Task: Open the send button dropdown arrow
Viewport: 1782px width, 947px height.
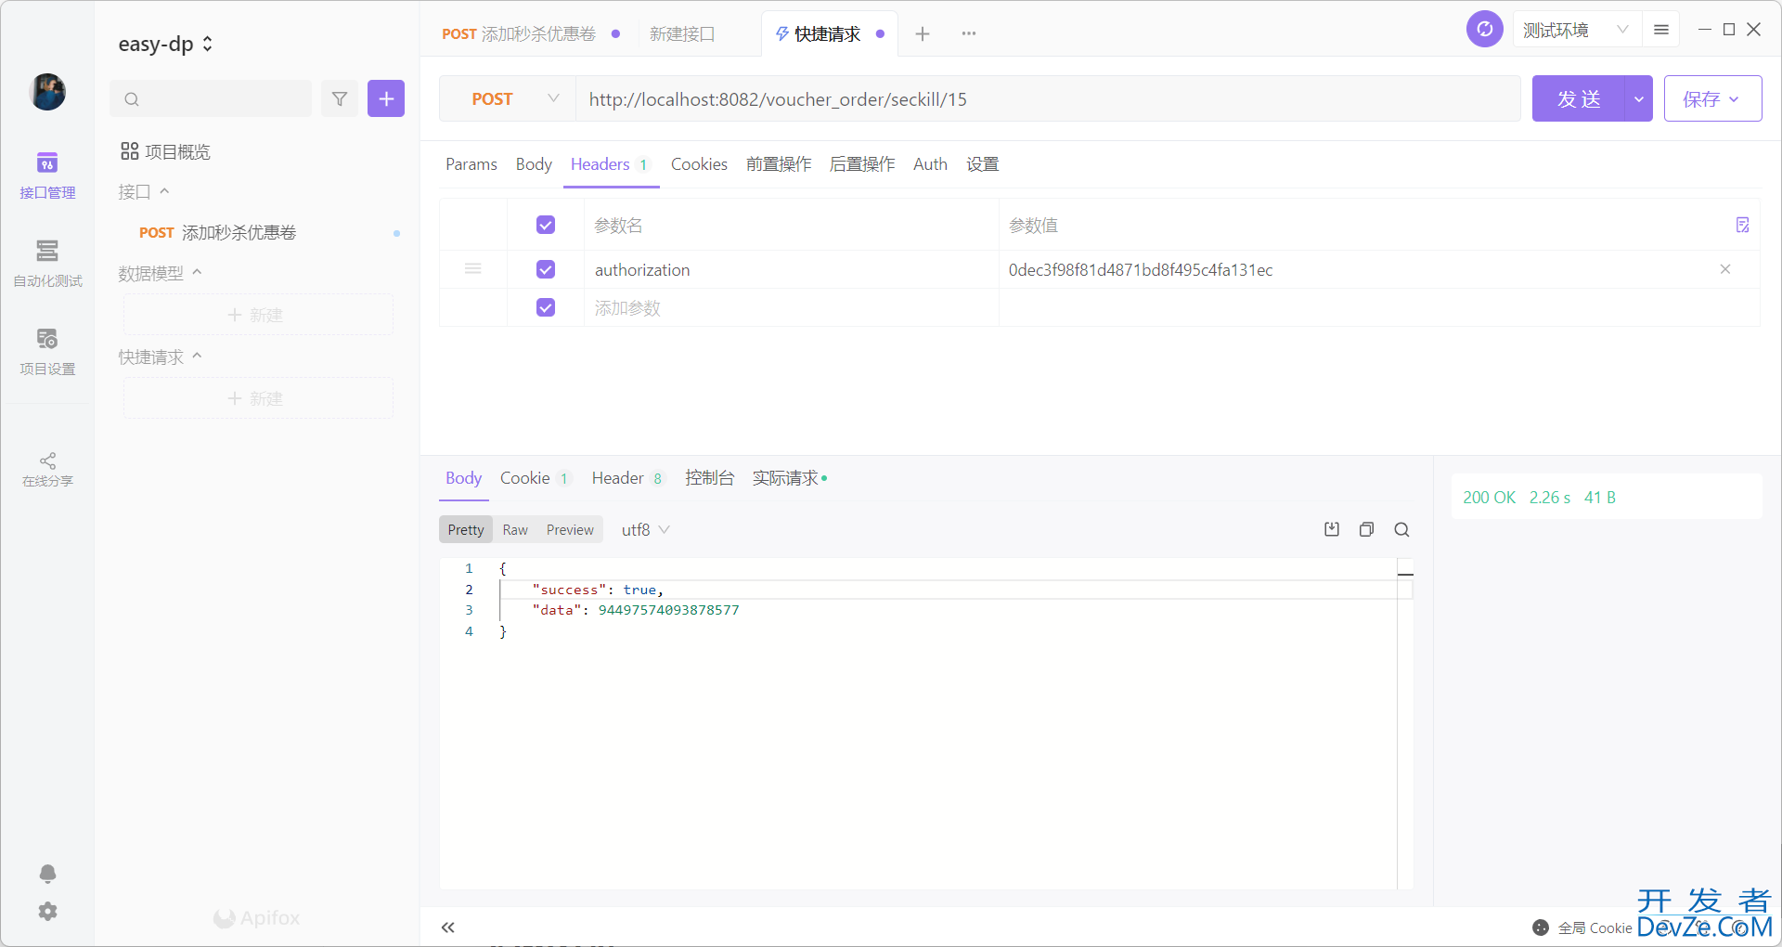Action: (1639, 98)
